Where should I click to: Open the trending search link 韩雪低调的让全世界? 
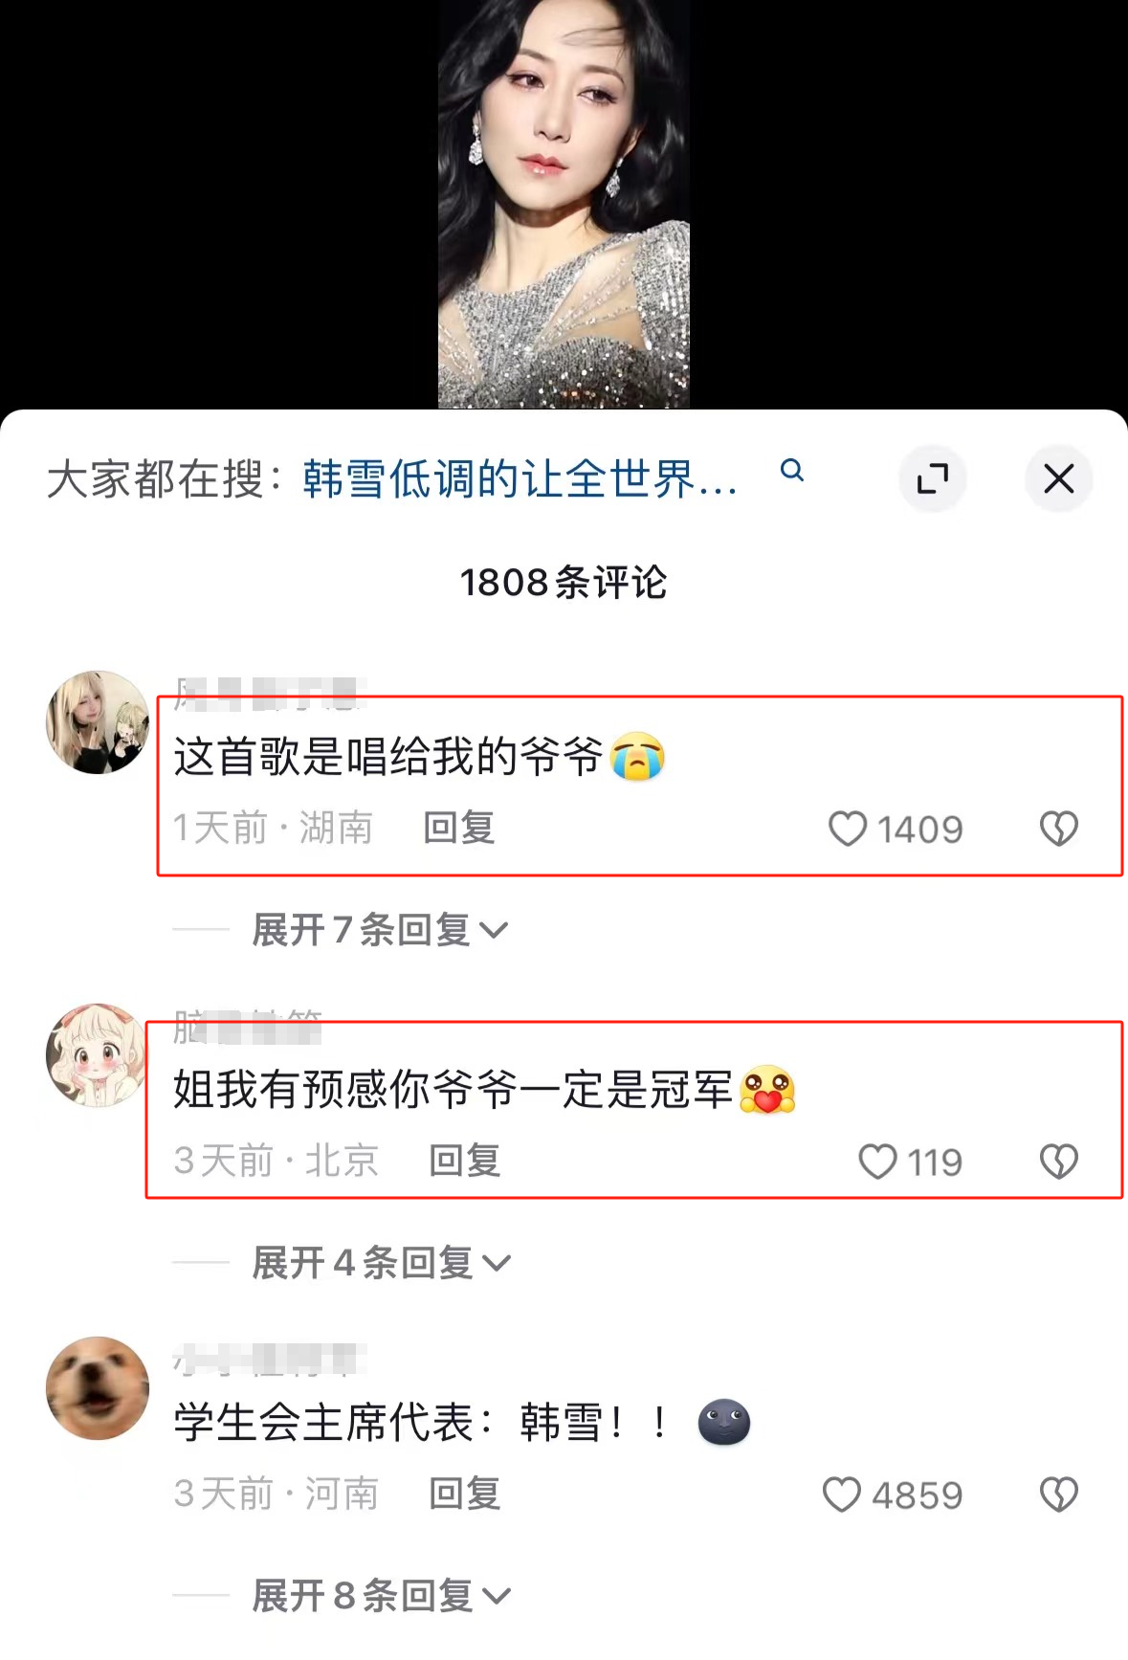(520, 478)
